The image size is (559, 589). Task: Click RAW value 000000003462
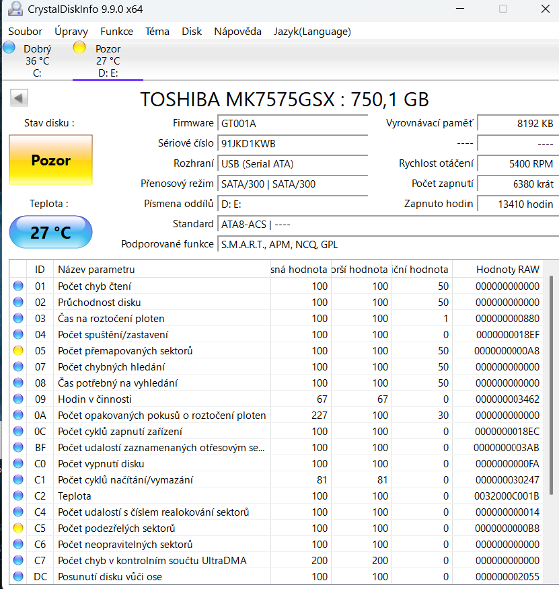click(x=507, y=399)
